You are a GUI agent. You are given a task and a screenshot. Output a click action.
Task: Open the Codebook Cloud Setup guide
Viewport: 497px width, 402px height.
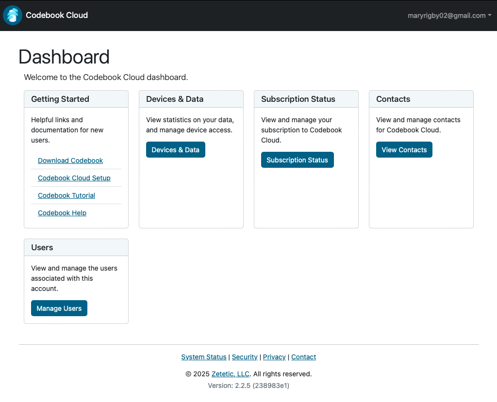coord(74,177)
